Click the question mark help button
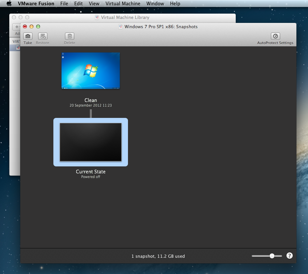The width and height of the screenshot is (308, 274). (289, 255)
